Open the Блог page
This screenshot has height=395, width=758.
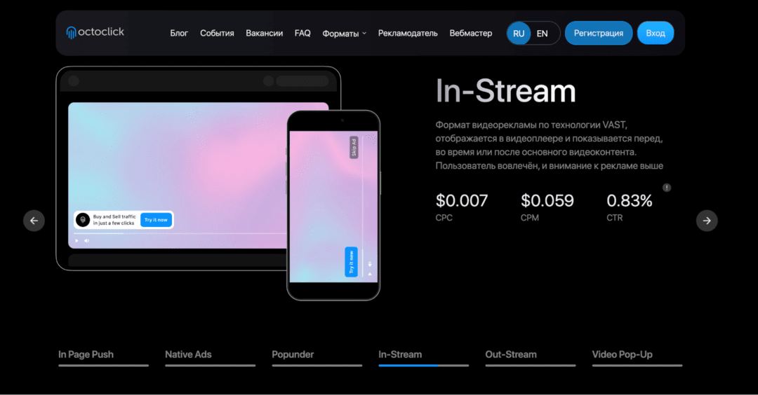(x=179, y=34)
